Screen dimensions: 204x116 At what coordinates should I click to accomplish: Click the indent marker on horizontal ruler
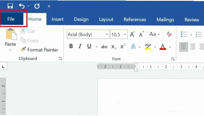(136, 67)
